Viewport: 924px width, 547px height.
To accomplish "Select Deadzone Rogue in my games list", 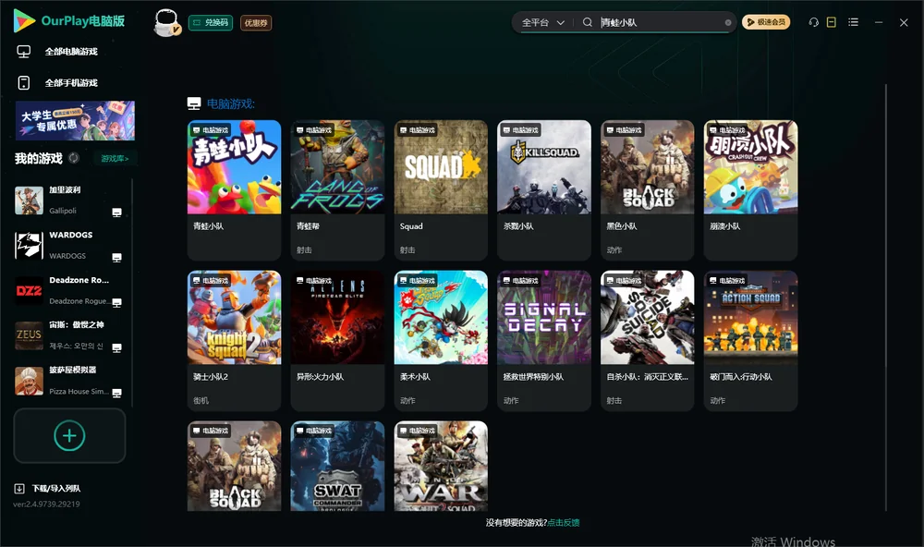I will tap(69, 290).
